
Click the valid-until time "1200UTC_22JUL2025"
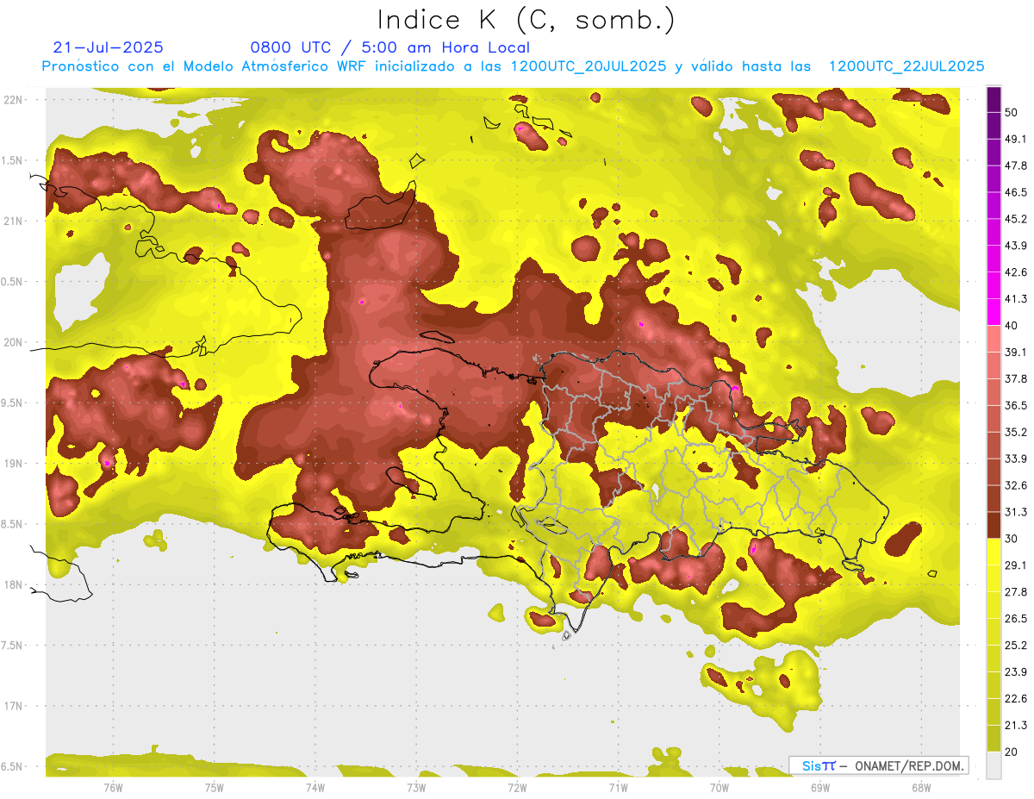click(906, 66)
